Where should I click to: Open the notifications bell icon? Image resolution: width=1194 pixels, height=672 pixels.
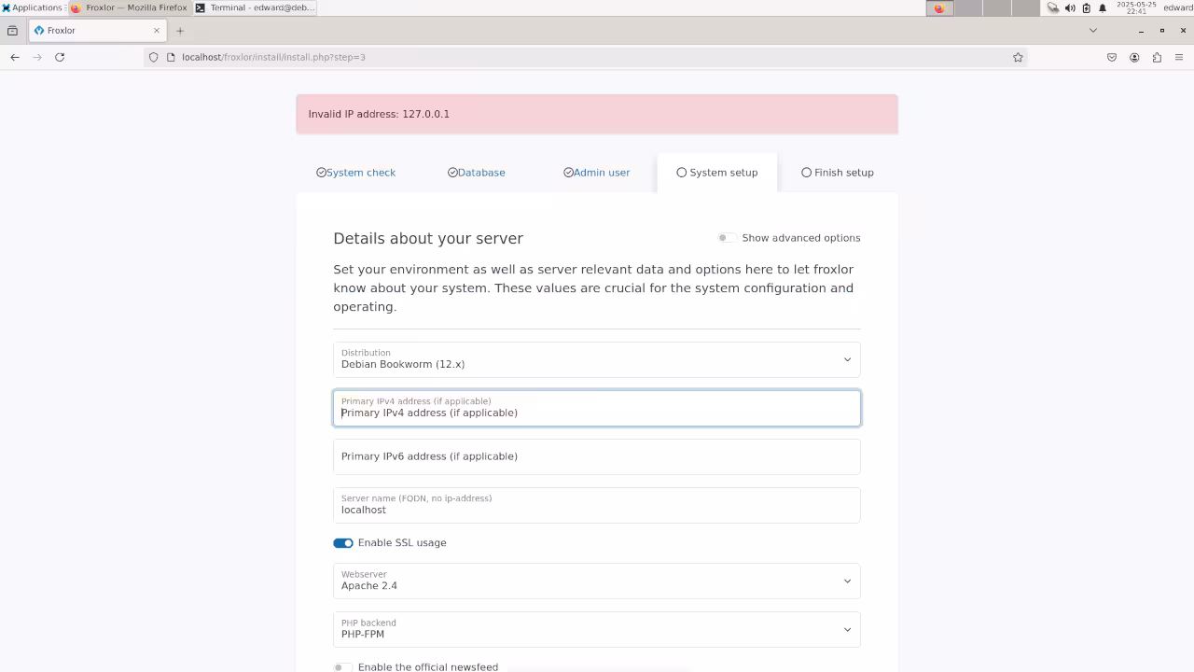pos(1103,7)
